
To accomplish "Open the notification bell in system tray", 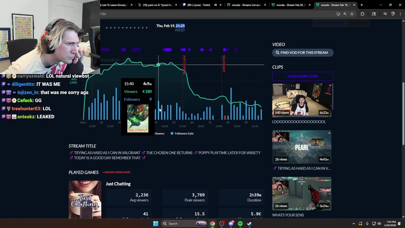I will (399, 224).
